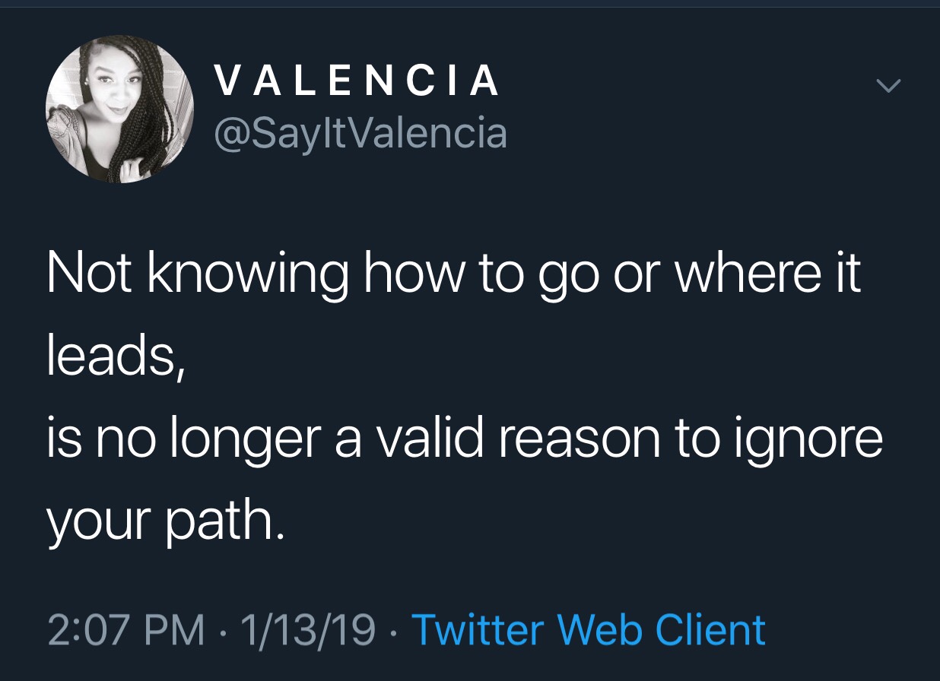Screen dimensions: 940x681
Task: Click the 1/13/19 date
Action: 306,629
